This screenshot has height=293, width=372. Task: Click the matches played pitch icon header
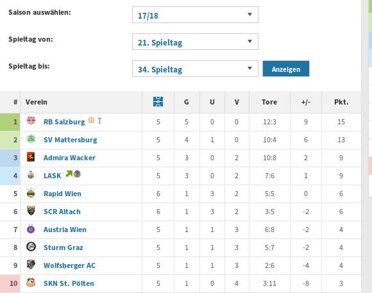pyautogui.click(x=158, y=102)
